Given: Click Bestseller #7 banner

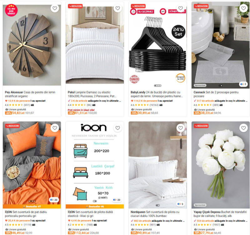Looking at the screenshot, I should click(32, 207).
